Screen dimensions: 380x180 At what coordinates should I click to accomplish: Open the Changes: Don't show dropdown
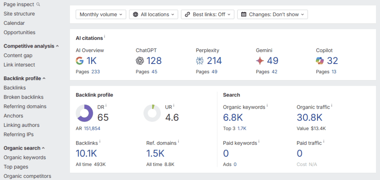point(272,14)
